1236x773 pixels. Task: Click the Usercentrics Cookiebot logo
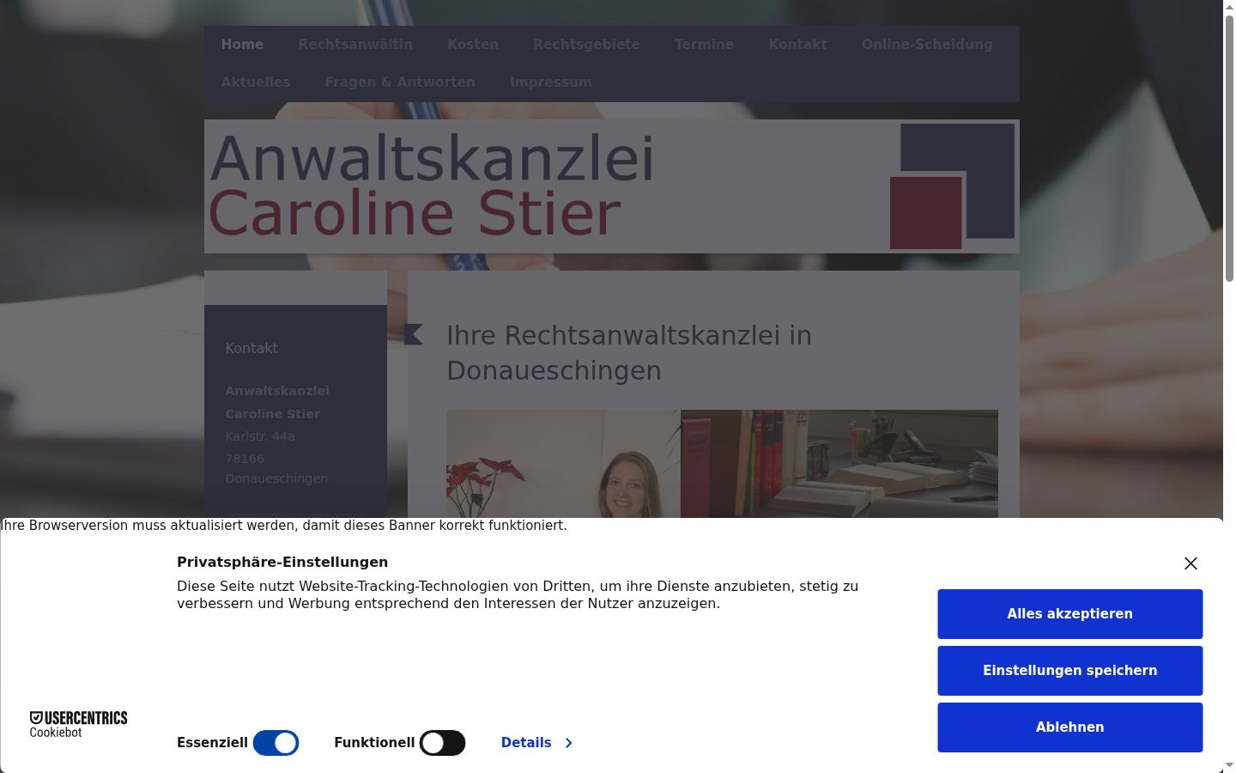coord(78,724)
